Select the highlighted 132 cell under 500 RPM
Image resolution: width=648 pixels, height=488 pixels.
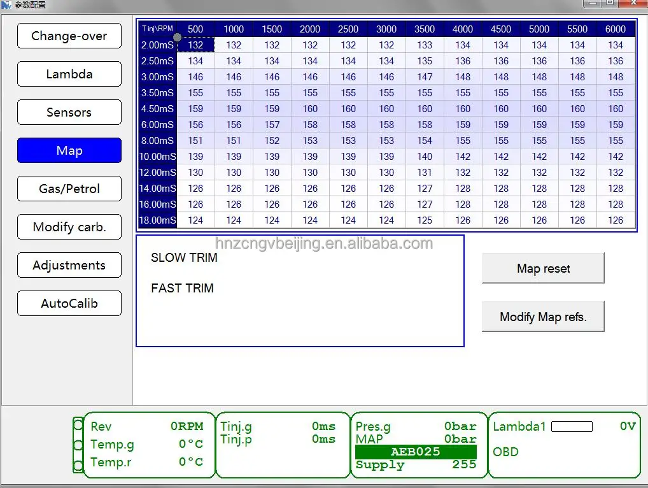[195, 45]
